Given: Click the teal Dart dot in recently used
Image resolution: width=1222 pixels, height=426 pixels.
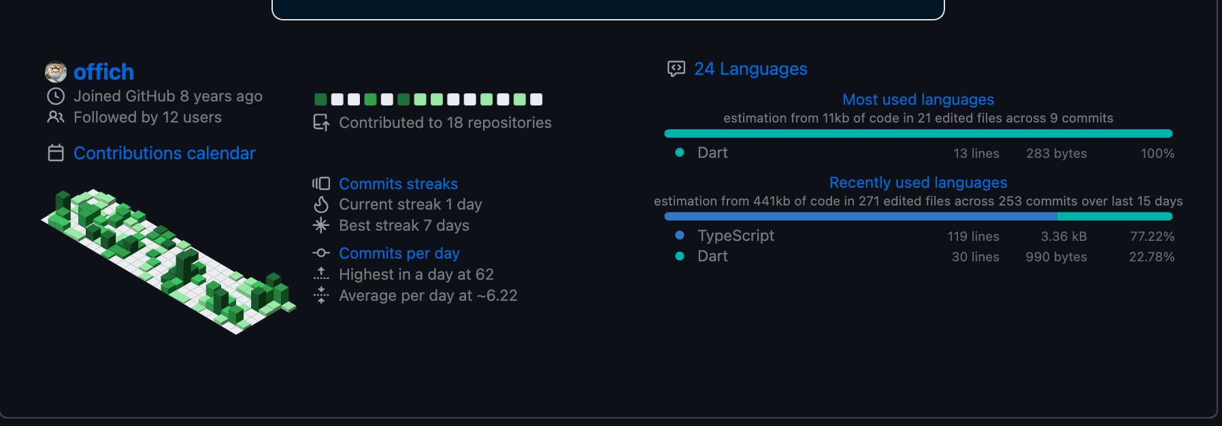Looking at the screenshot, I should [x=679, y=257].
